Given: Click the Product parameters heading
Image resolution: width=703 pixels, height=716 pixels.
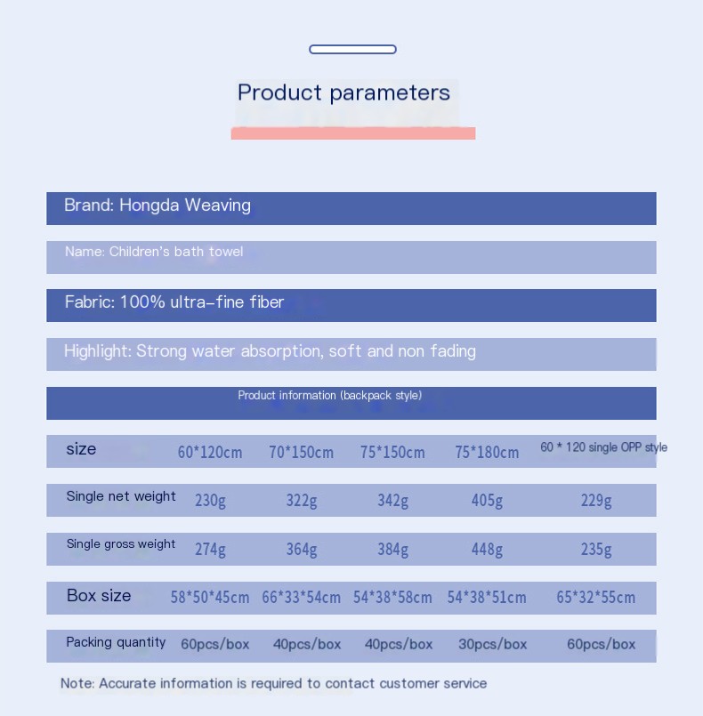Looking at the screenshot, I should pyautogui.click(x=343, y=93).
